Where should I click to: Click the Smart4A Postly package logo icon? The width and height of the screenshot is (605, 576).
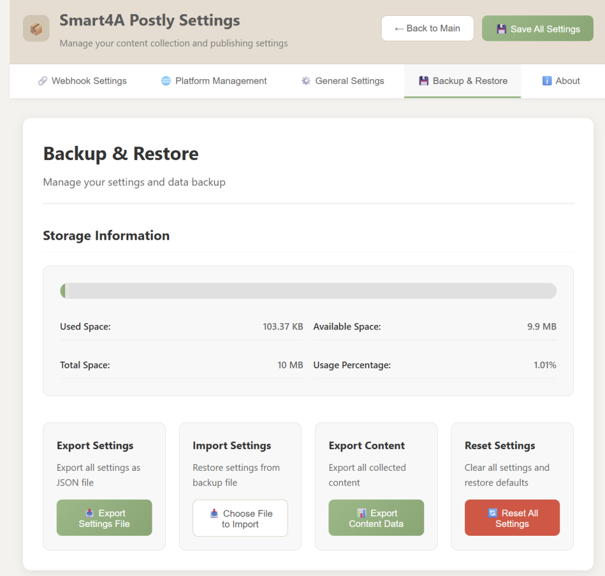click(36, 28)
